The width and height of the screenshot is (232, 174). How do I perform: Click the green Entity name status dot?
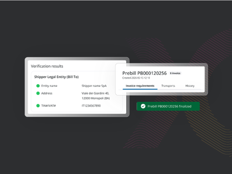[x=38, y=86]
